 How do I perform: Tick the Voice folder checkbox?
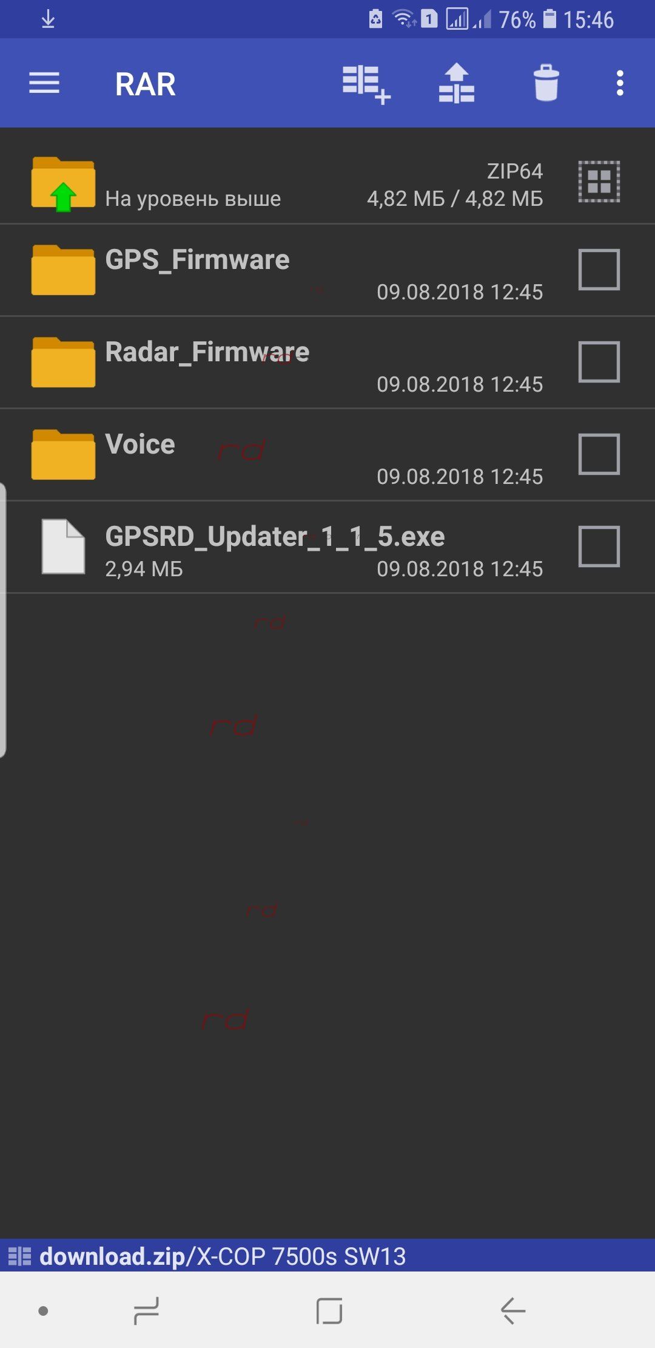tap(599, 454)
